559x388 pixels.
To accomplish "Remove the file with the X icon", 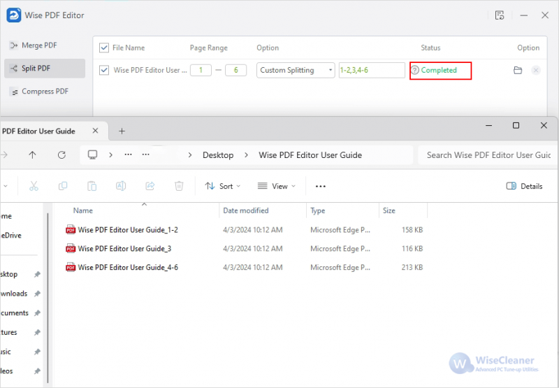I will tap(535, 70).
